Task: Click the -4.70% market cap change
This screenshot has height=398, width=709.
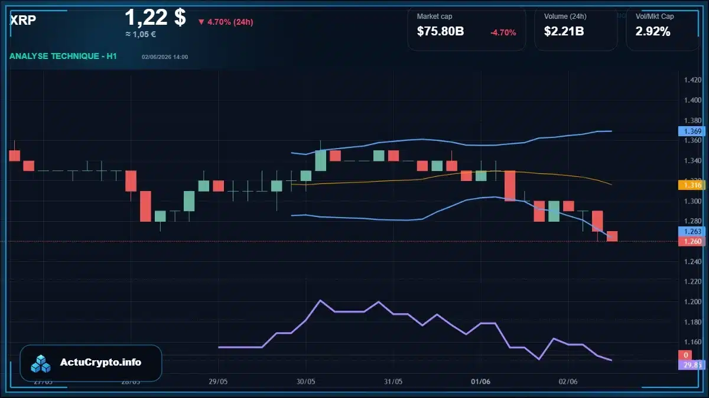Action: click(503, 32)
